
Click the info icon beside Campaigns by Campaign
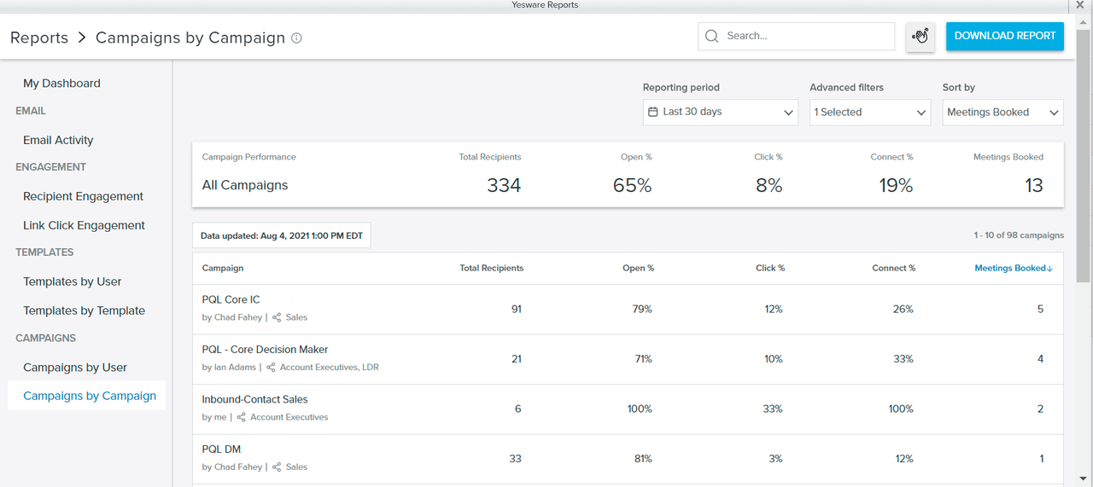(296, 38)
